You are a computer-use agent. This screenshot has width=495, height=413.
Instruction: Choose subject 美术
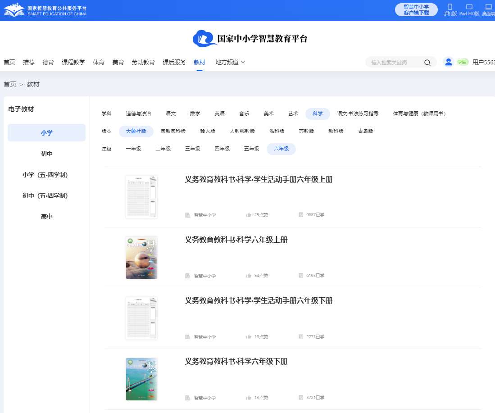click(x=268, y=113)
